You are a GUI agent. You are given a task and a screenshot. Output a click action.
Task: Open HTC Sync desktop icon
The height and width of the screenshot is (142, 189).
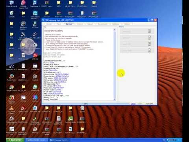click(x=35, y=25)
